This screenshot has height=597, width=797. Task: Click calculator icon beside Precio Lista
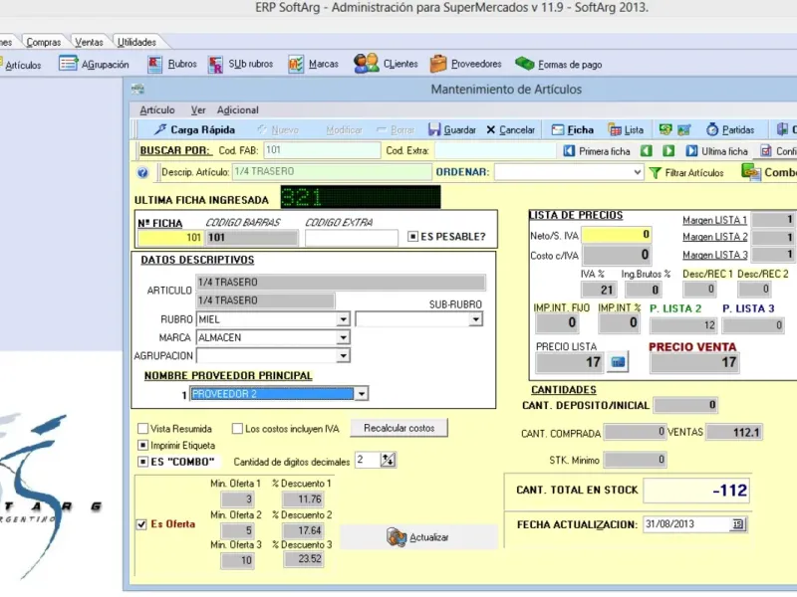[618, 362]
